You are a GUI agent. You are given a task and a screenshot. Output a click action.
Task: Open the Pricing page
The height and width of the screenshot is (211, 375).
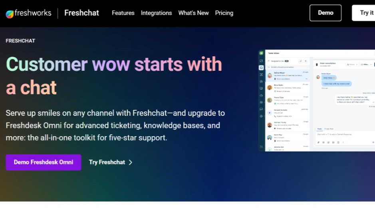tap(224, 13)
